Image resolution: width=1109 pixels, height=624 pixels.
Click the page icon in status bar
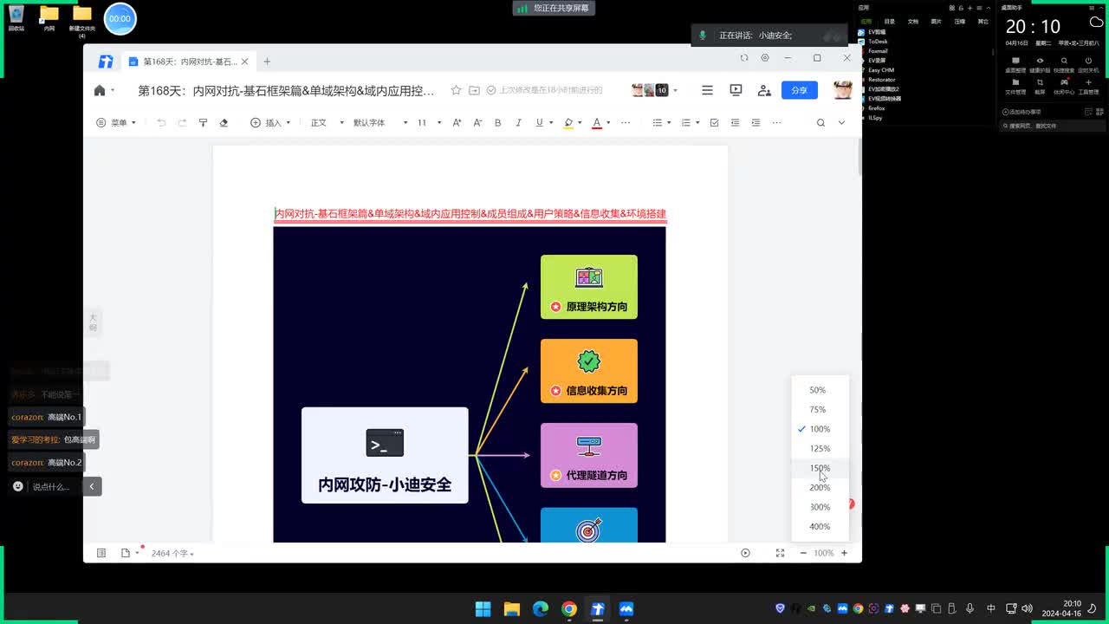126,553
